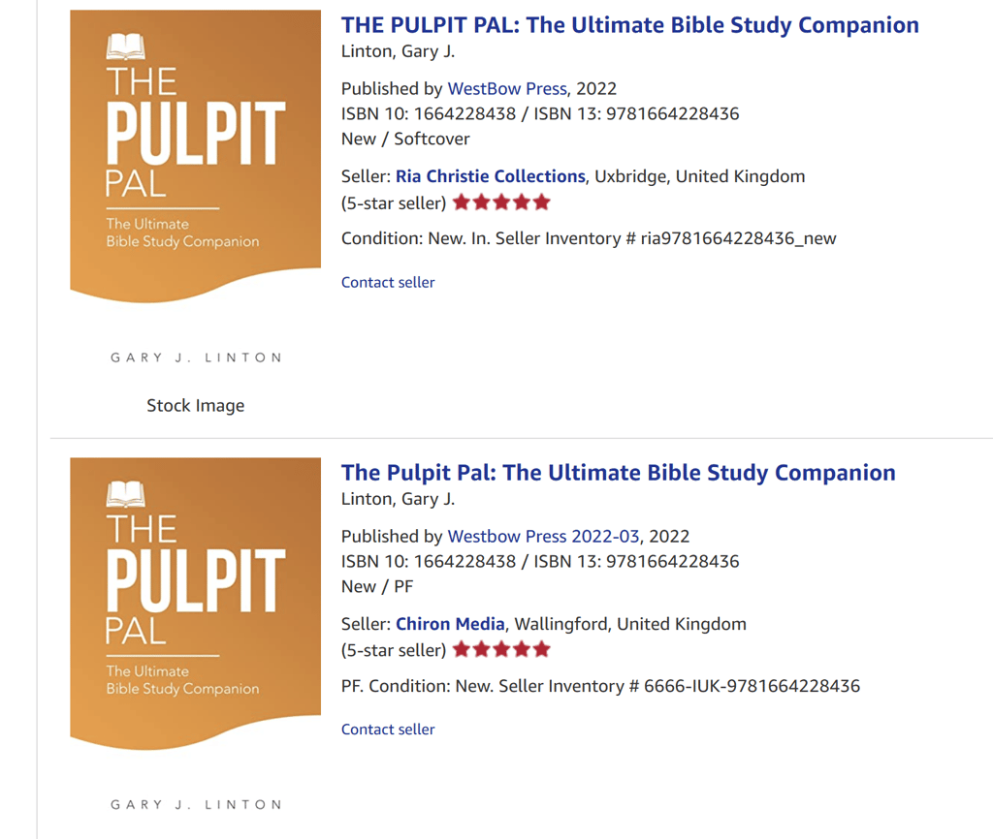The height and width of the screenshot is (839, 993).
Task: Click the Stock Image caption
Action: click(x=195, y=406)
